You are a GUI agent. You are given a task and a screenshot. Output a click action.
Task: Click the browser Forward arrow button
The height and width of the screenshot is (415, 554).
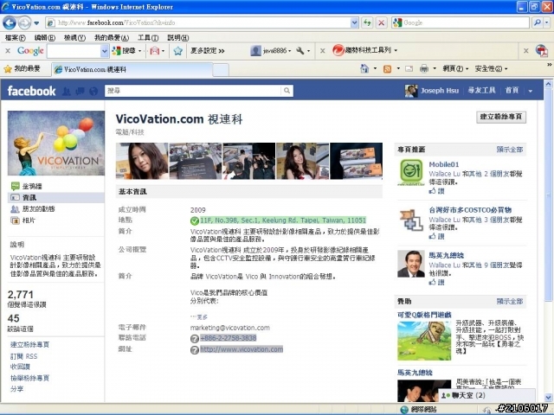point(24,23)
